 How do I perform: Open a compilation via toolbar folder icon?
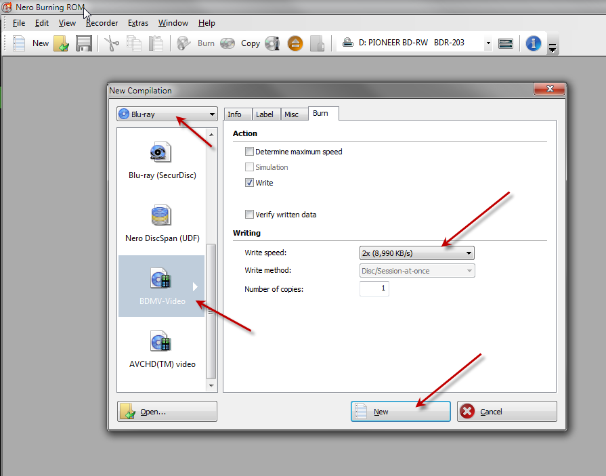(x=61, y=43)
